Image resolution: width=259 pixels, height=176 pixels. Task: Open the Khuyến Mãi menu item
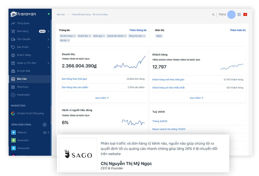tap(30, 71)
